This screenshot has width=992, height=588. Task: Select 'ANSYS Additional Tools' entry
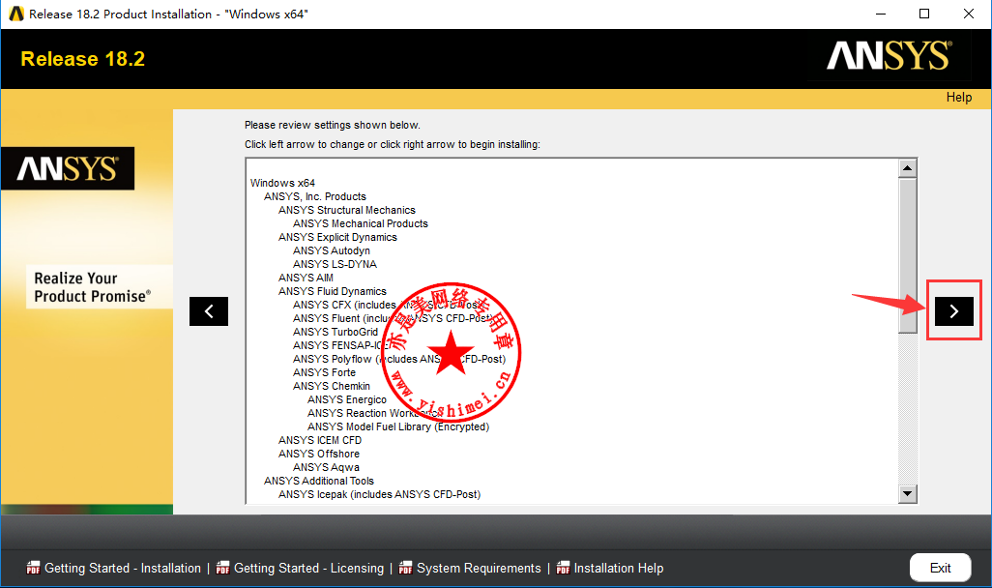pyautogui.click(x=319, y=481)
